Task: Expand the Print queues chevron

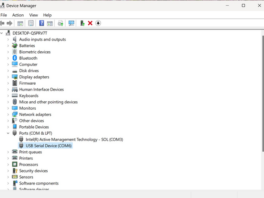Action: point(8,152)
